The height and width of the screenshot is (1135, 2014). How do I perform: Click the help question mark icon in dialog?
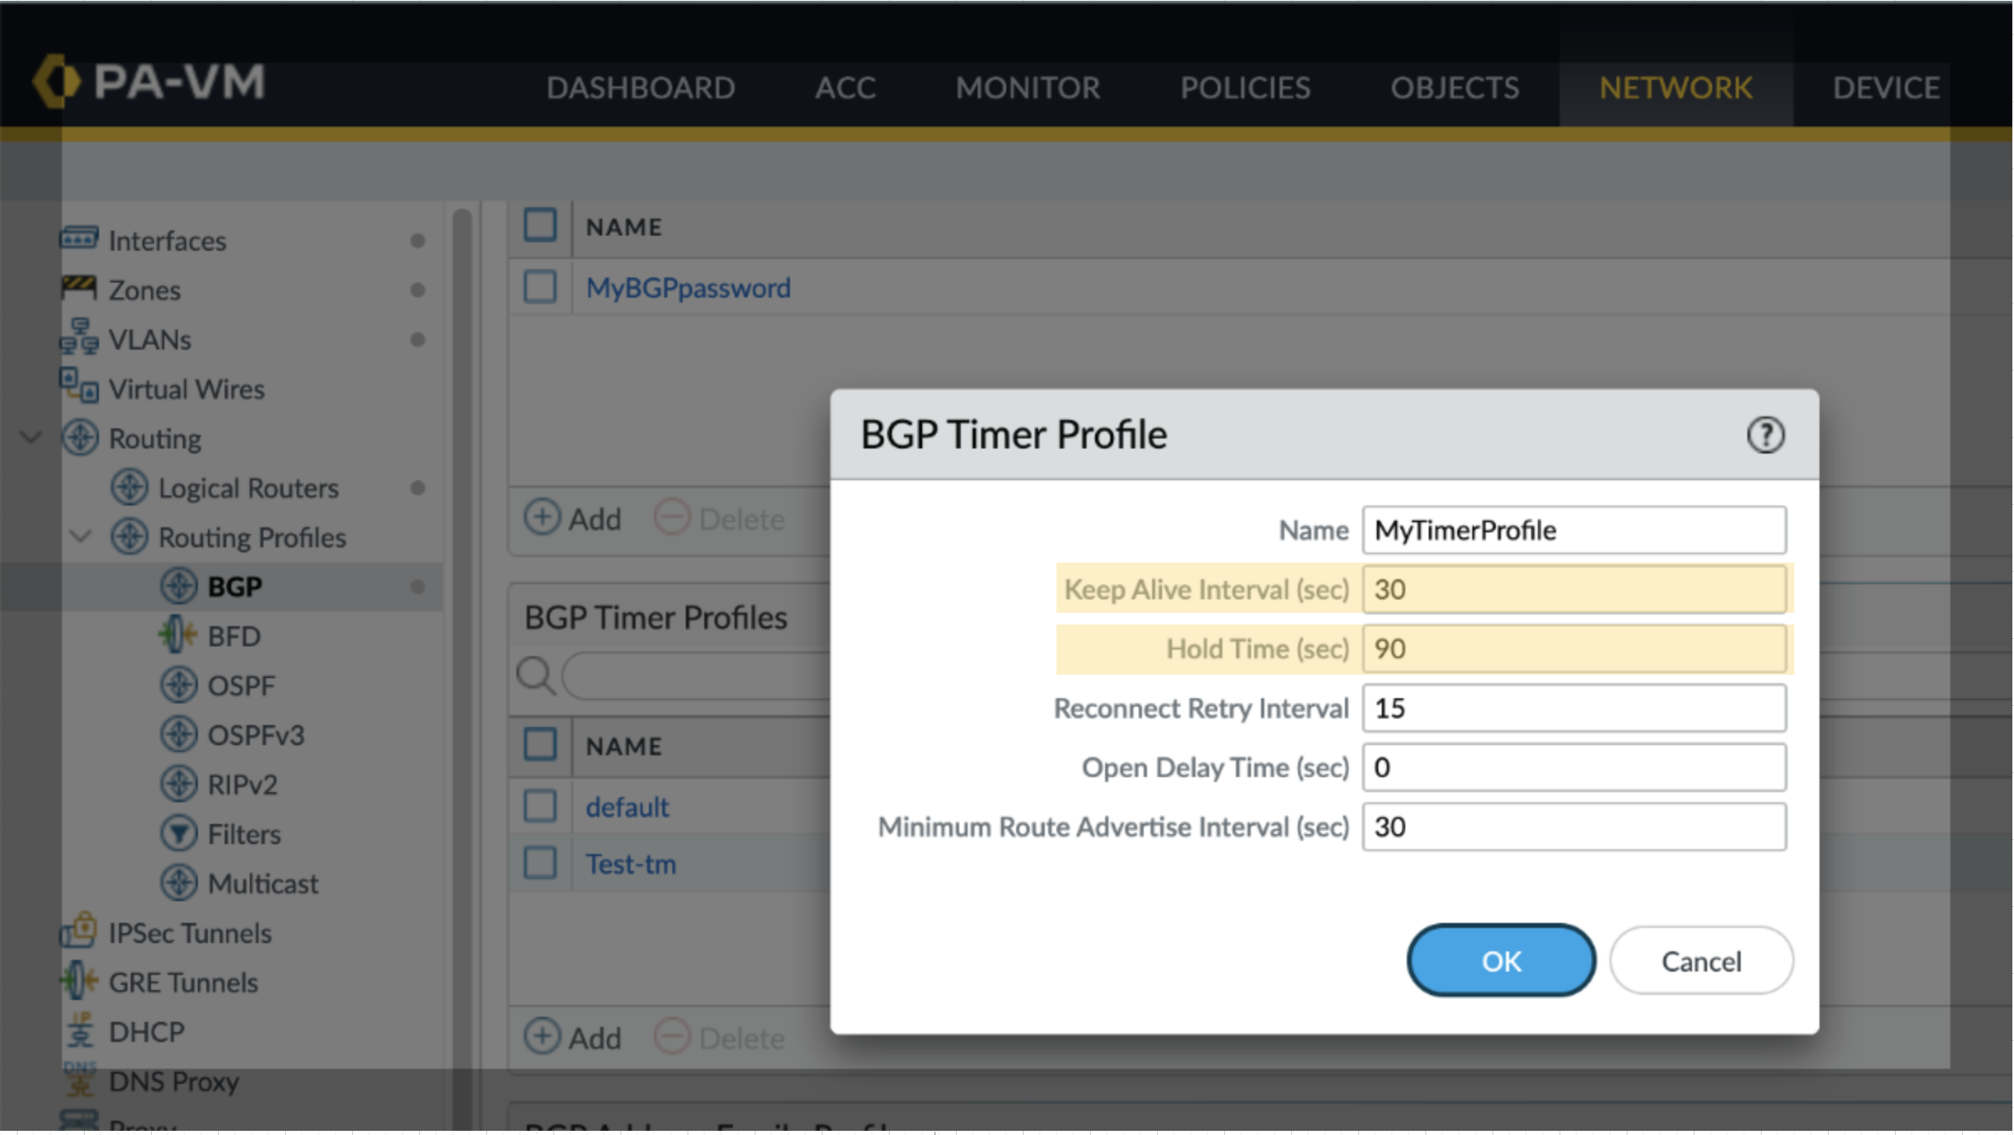1765,435
